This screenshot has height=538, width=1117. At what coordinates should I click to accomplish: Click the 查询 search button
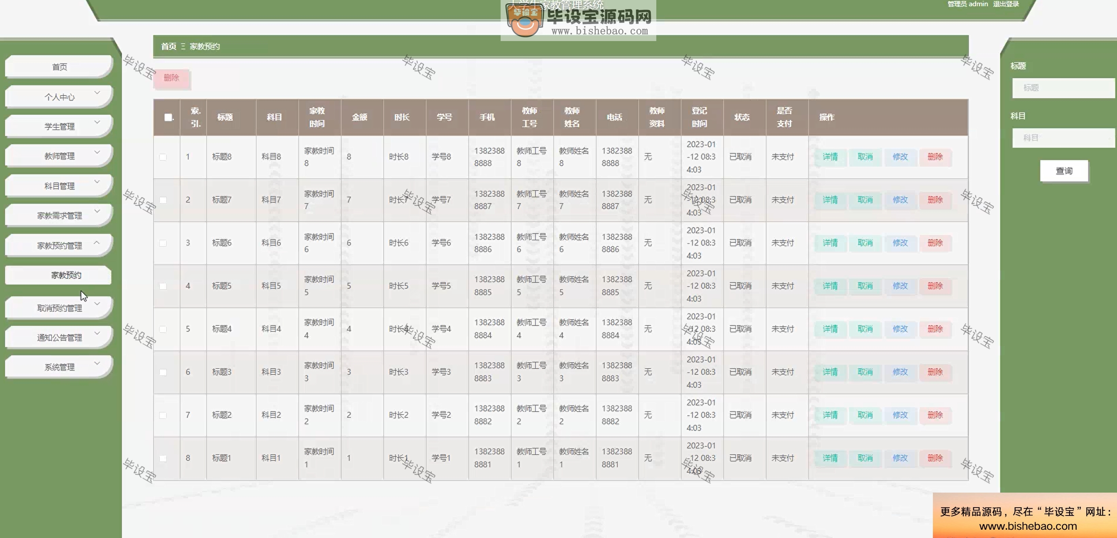point(1064,171)
